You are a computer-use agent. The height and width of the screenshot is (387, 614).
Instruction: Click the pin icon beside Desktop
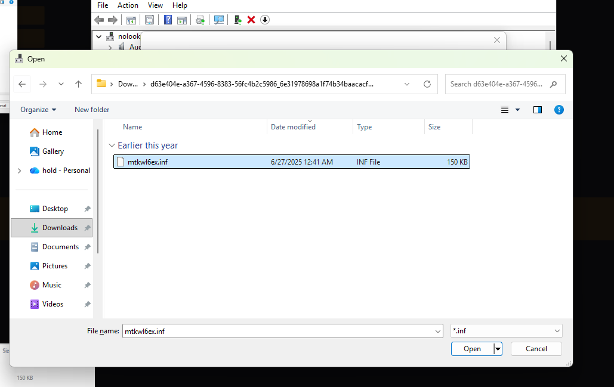(x=87, y=209)
